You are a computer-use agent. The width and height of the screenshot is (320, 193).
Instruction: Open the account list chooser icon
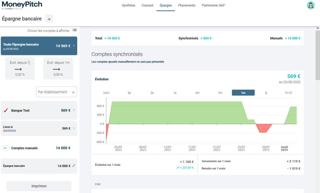click(x=74, y=30)
